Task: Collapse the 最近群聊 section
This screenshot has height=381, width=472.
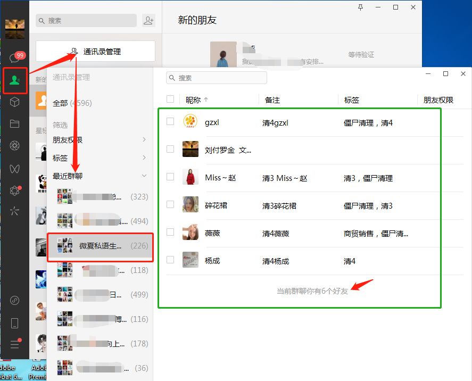Action: tap(144, 175)
